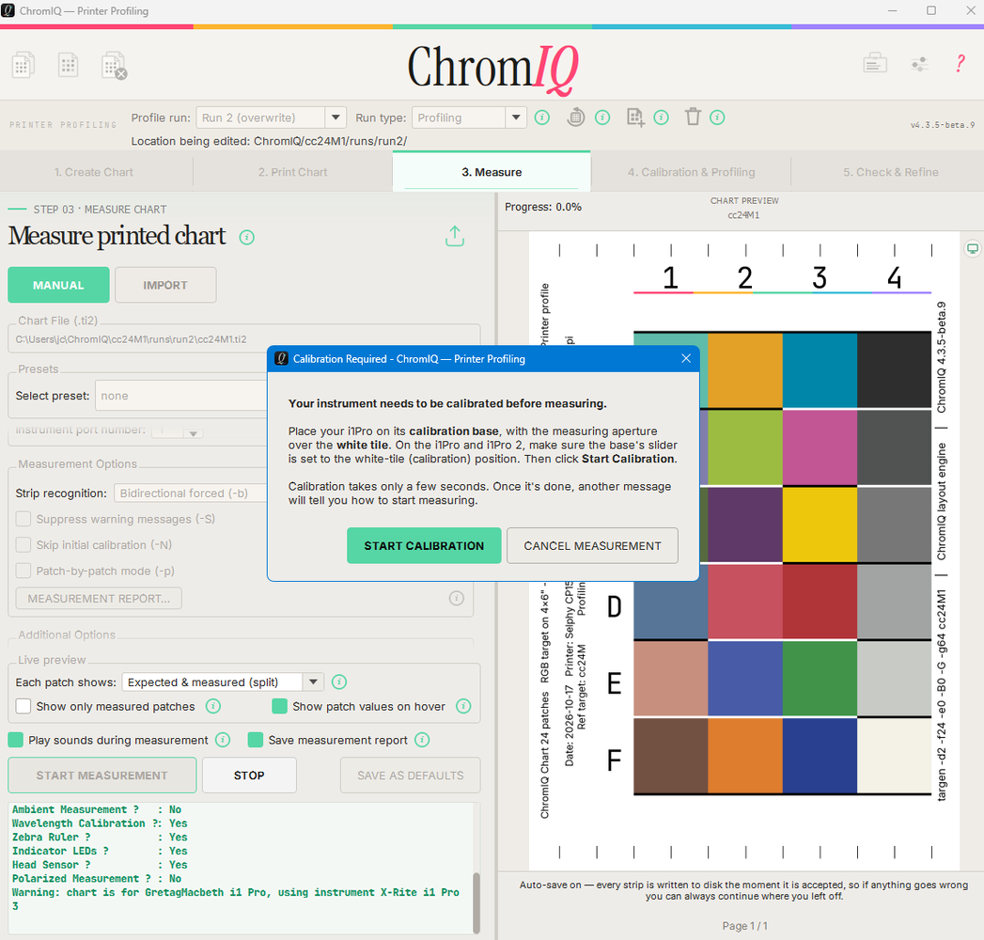Open the settings sliders icon
Image resolution: width=984 pixels, height=940 pixels.
[x=919, y=64]
